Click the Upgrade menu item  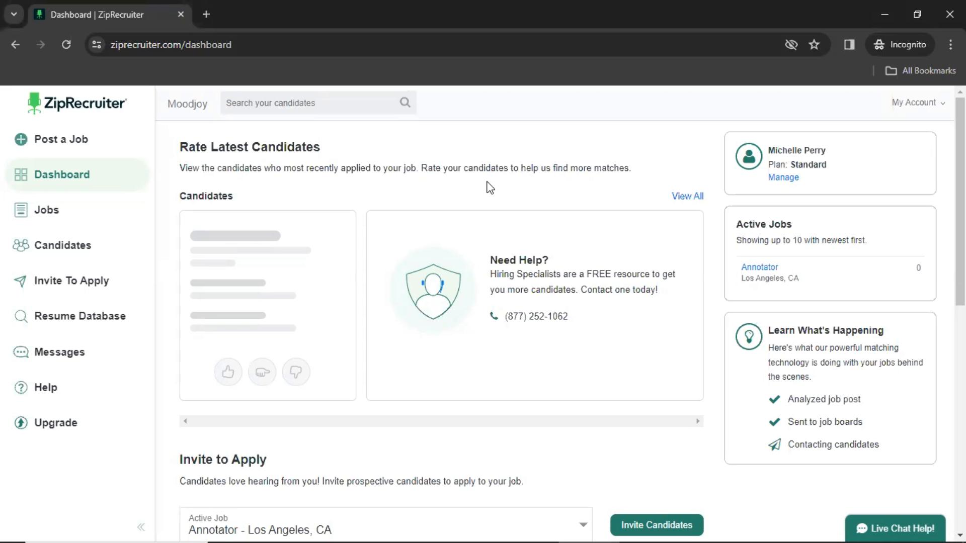(x=55, y=422)
